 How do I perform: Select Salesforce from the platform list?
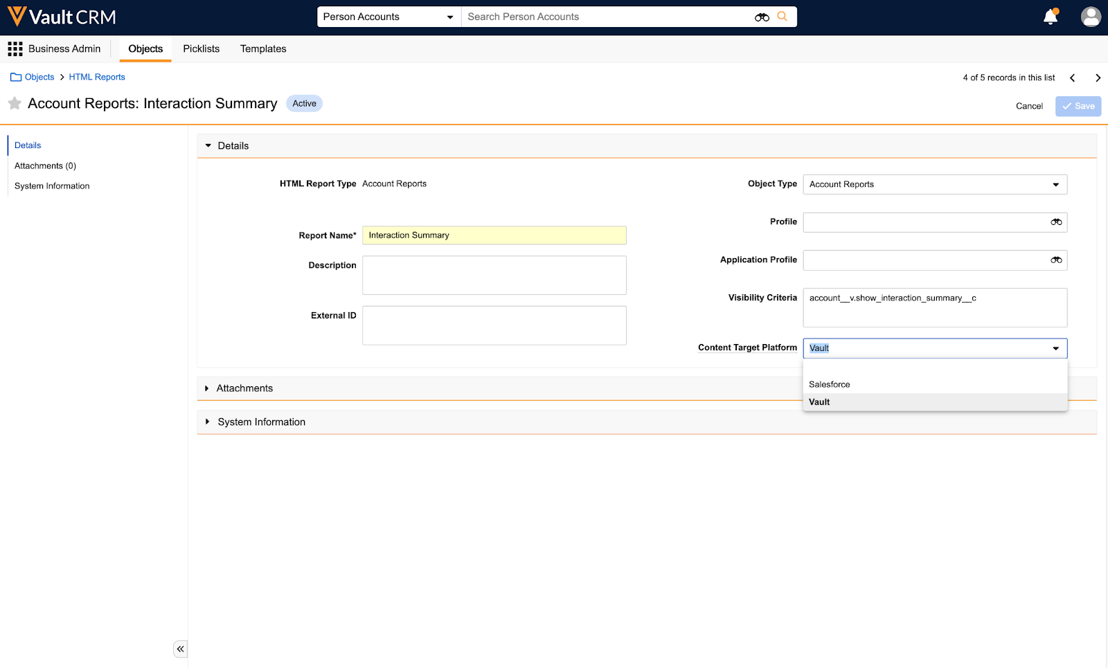click(x=830, y=384)
